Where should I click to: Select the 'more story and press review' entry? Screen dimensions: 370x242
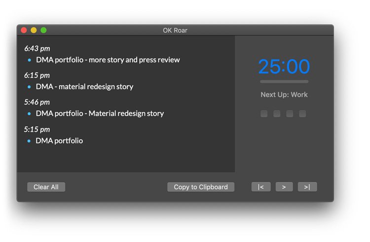pos(108,60)
